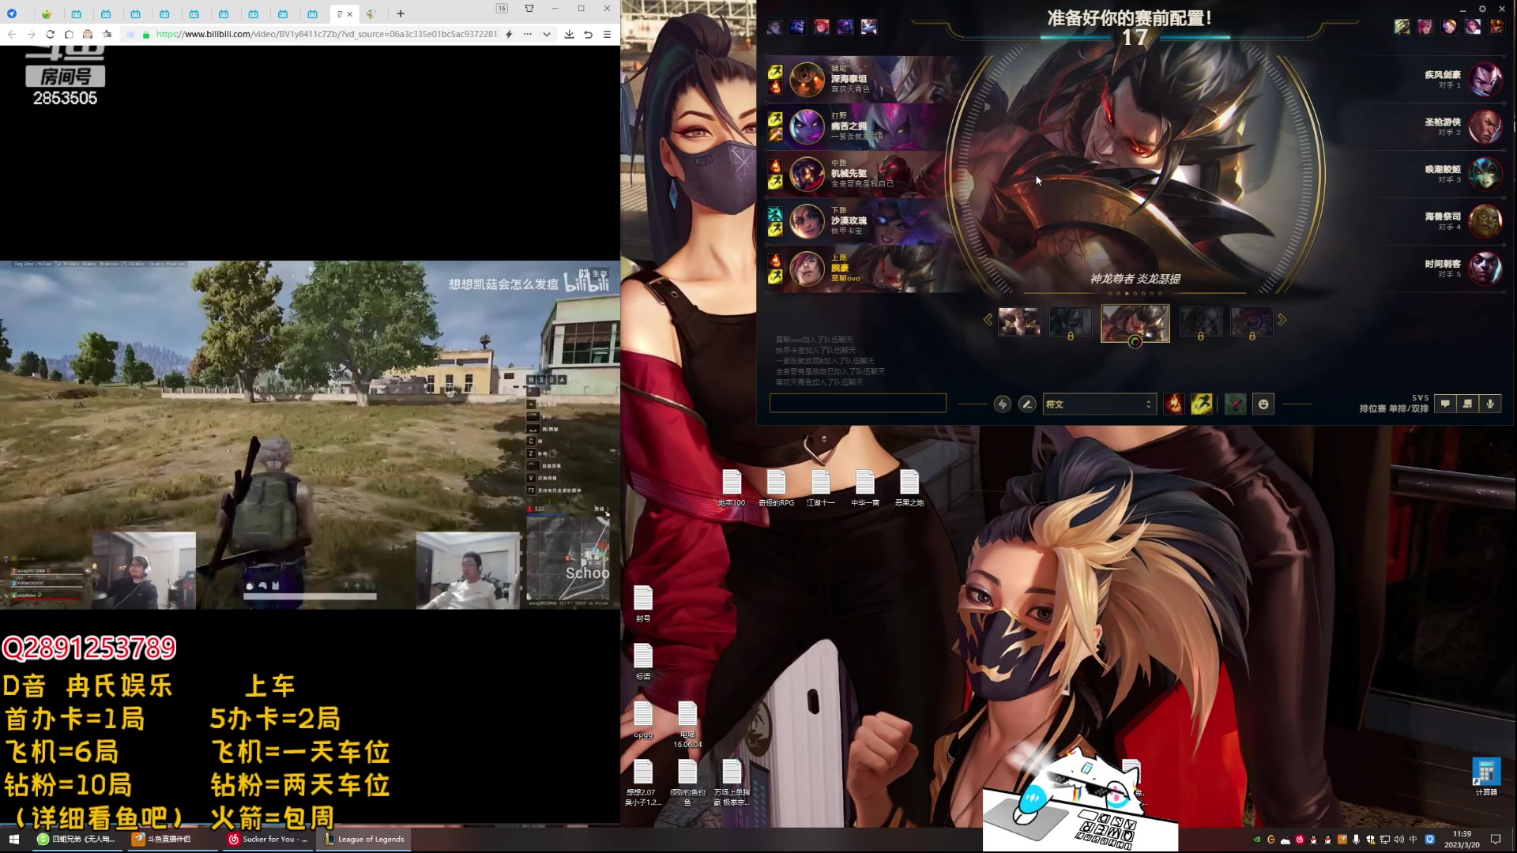Select the first unlocked skin thumbnail
The image size is (1517, 853).
point(1019,321)
